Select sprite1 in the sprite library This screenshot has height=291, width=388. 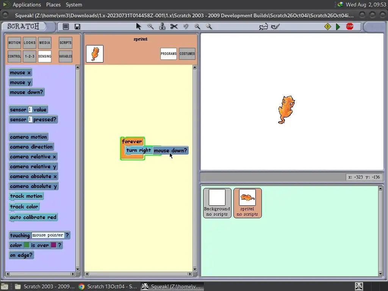pos(247,203)
